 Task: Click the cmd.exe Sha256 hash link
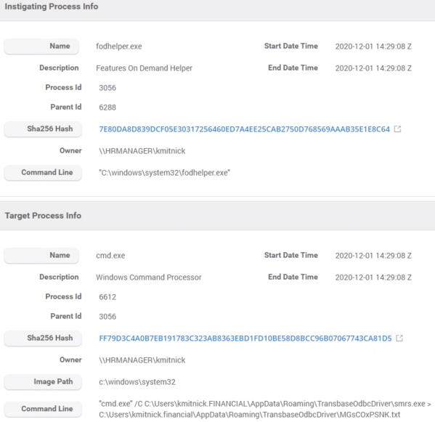pos(245,338)
